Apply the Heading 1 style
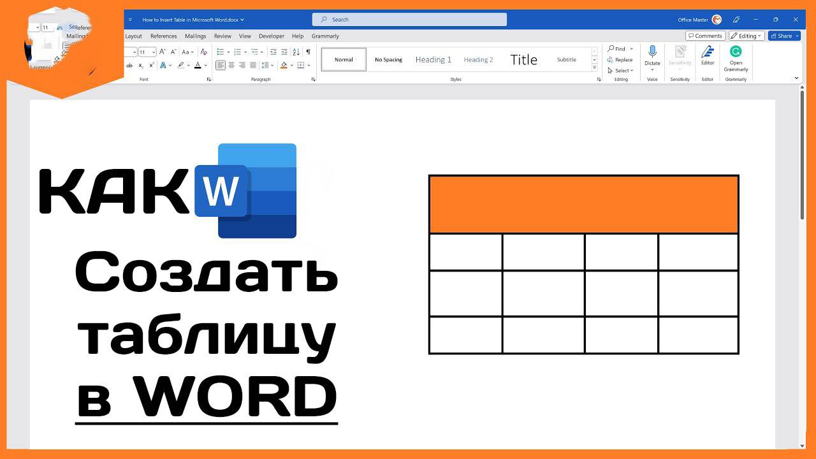The image size is (816, 459). (x=433, y=59)
